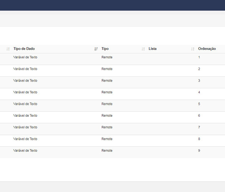This screenshot has height=192, width=225.
Task: Select the row with Ordenação 1
Action: click(x=112, y=59)
